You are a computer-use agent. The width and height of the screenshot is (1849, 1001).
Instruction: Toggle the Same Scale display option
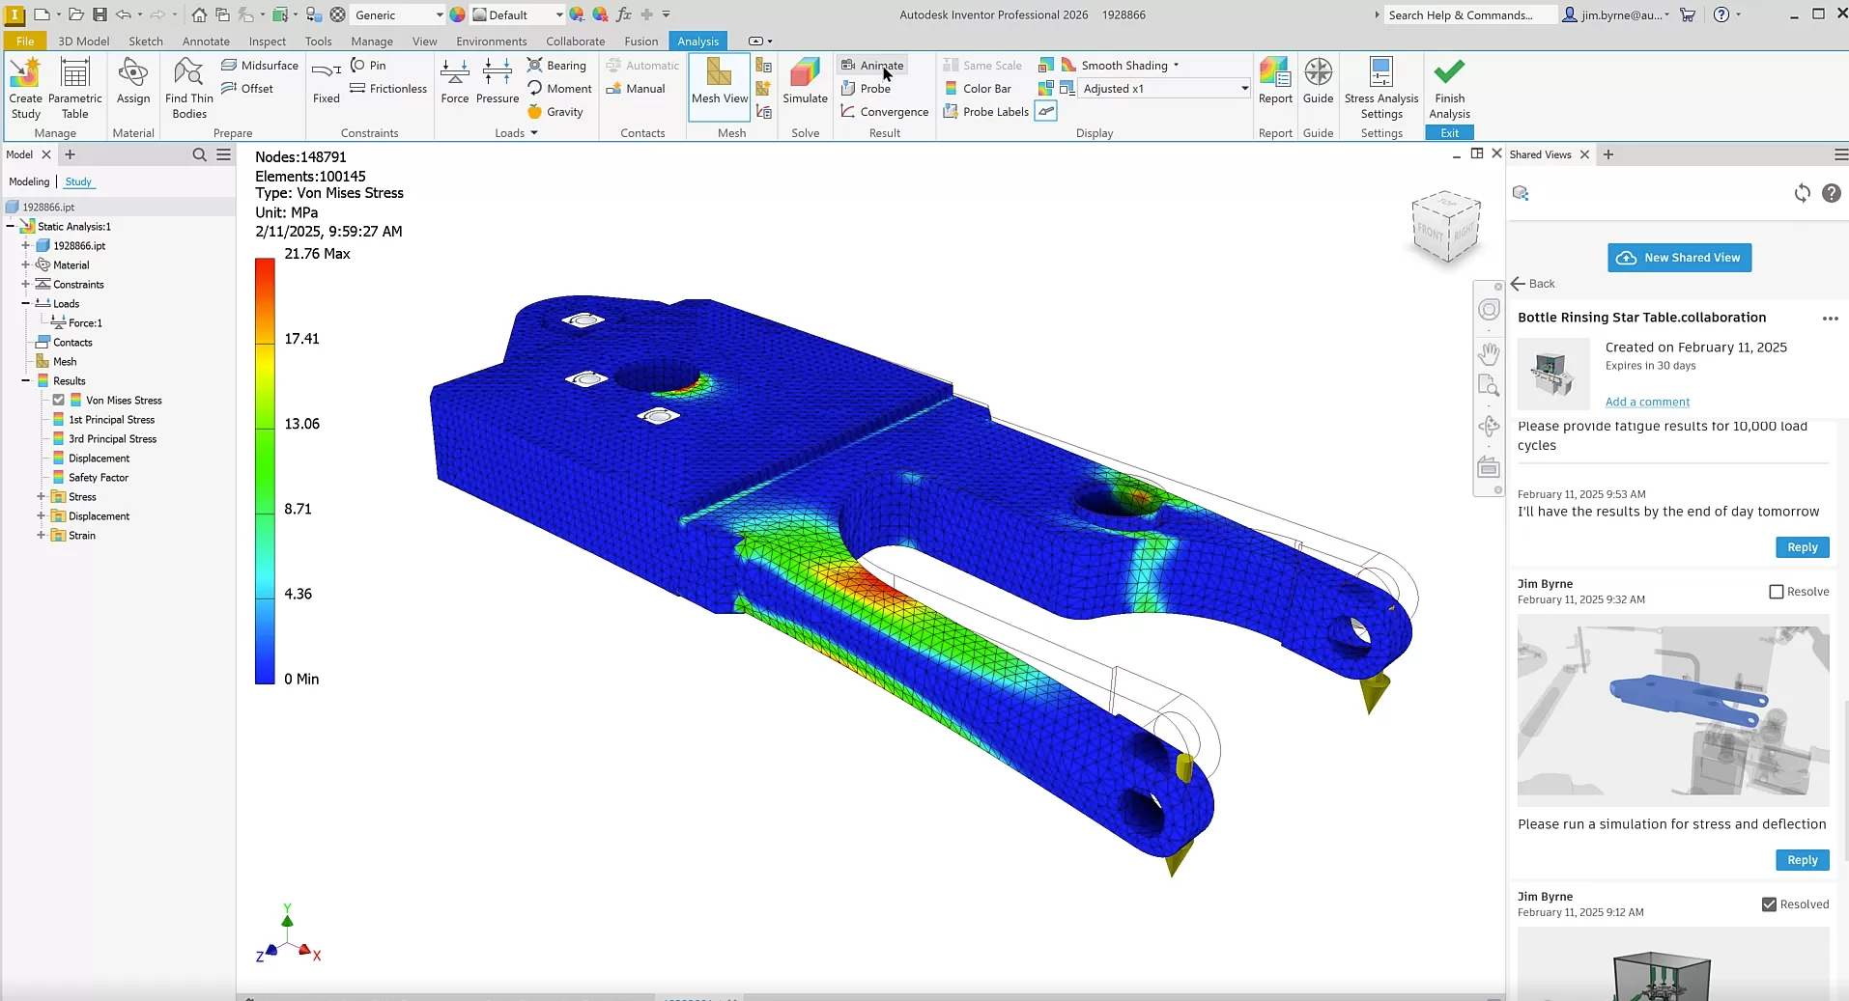(x=983, y=65)
